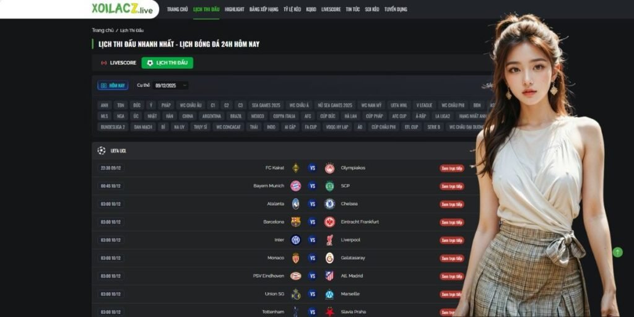Click the Galatasaray club crest icon
This screenshot has width=634, height=317.
pos(329,258)
